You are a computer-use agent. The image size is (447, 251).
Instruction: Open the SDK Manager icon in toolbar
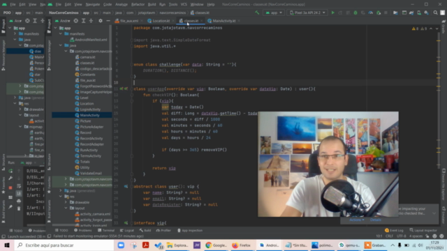pos(426,13)
